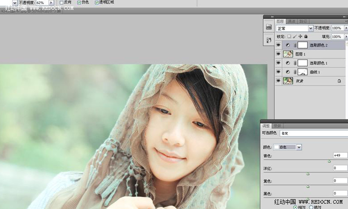
Task: Select the 选取颜色 2 layer name
Action: (318, 45)
